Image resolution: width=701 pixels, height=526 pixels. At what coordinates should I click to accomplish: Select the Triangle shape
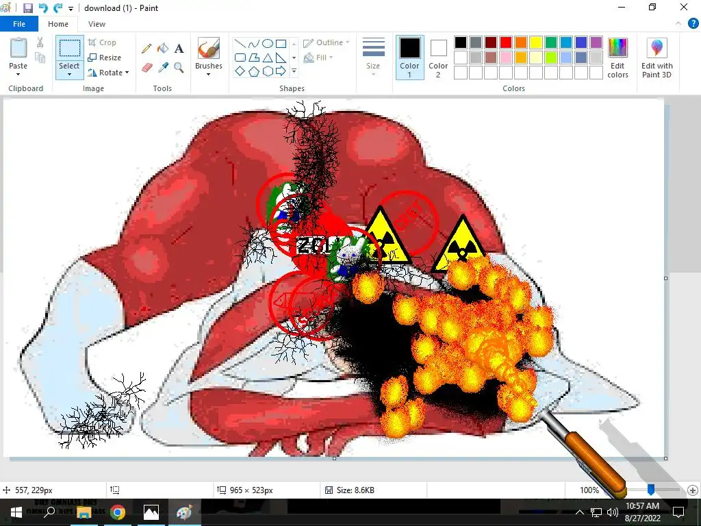[x=268, y=58]
